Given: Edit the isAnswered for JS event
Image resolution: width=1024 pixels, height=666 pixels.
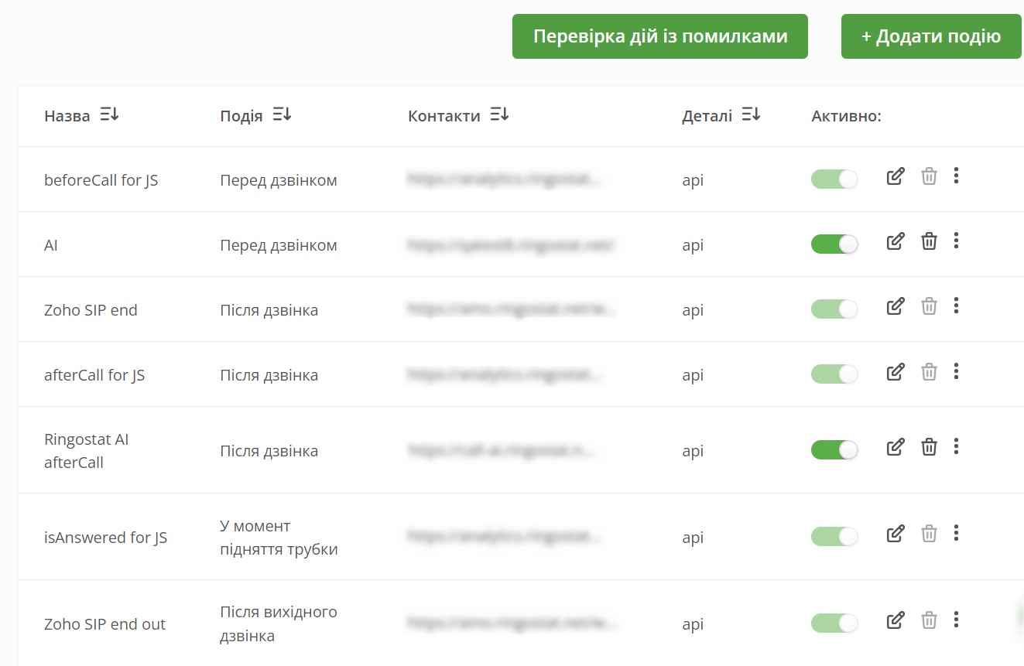Looking at the screenshot, I should pyautogui.click(x=895, y=533).
